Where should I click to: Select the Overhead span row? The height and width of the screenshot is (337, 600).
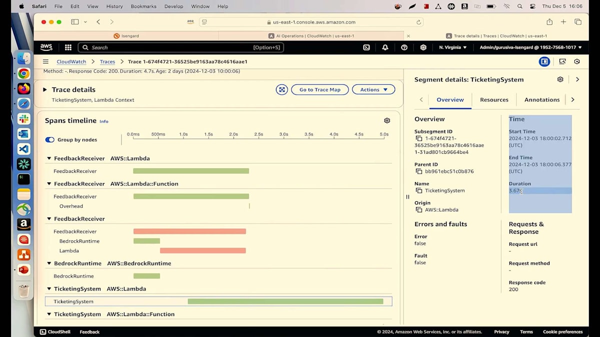tap(218, 206)
